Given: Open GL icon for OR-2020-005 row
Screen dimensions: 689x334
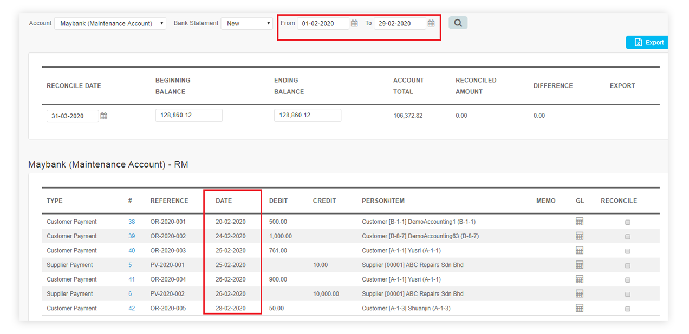Looking at the screenshot, I should (x=580, y=308).
